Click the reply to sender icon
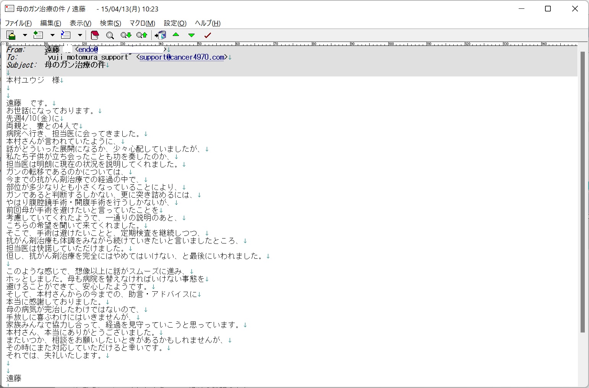Viewport: 589px width, 388px height. coord(38,35)
